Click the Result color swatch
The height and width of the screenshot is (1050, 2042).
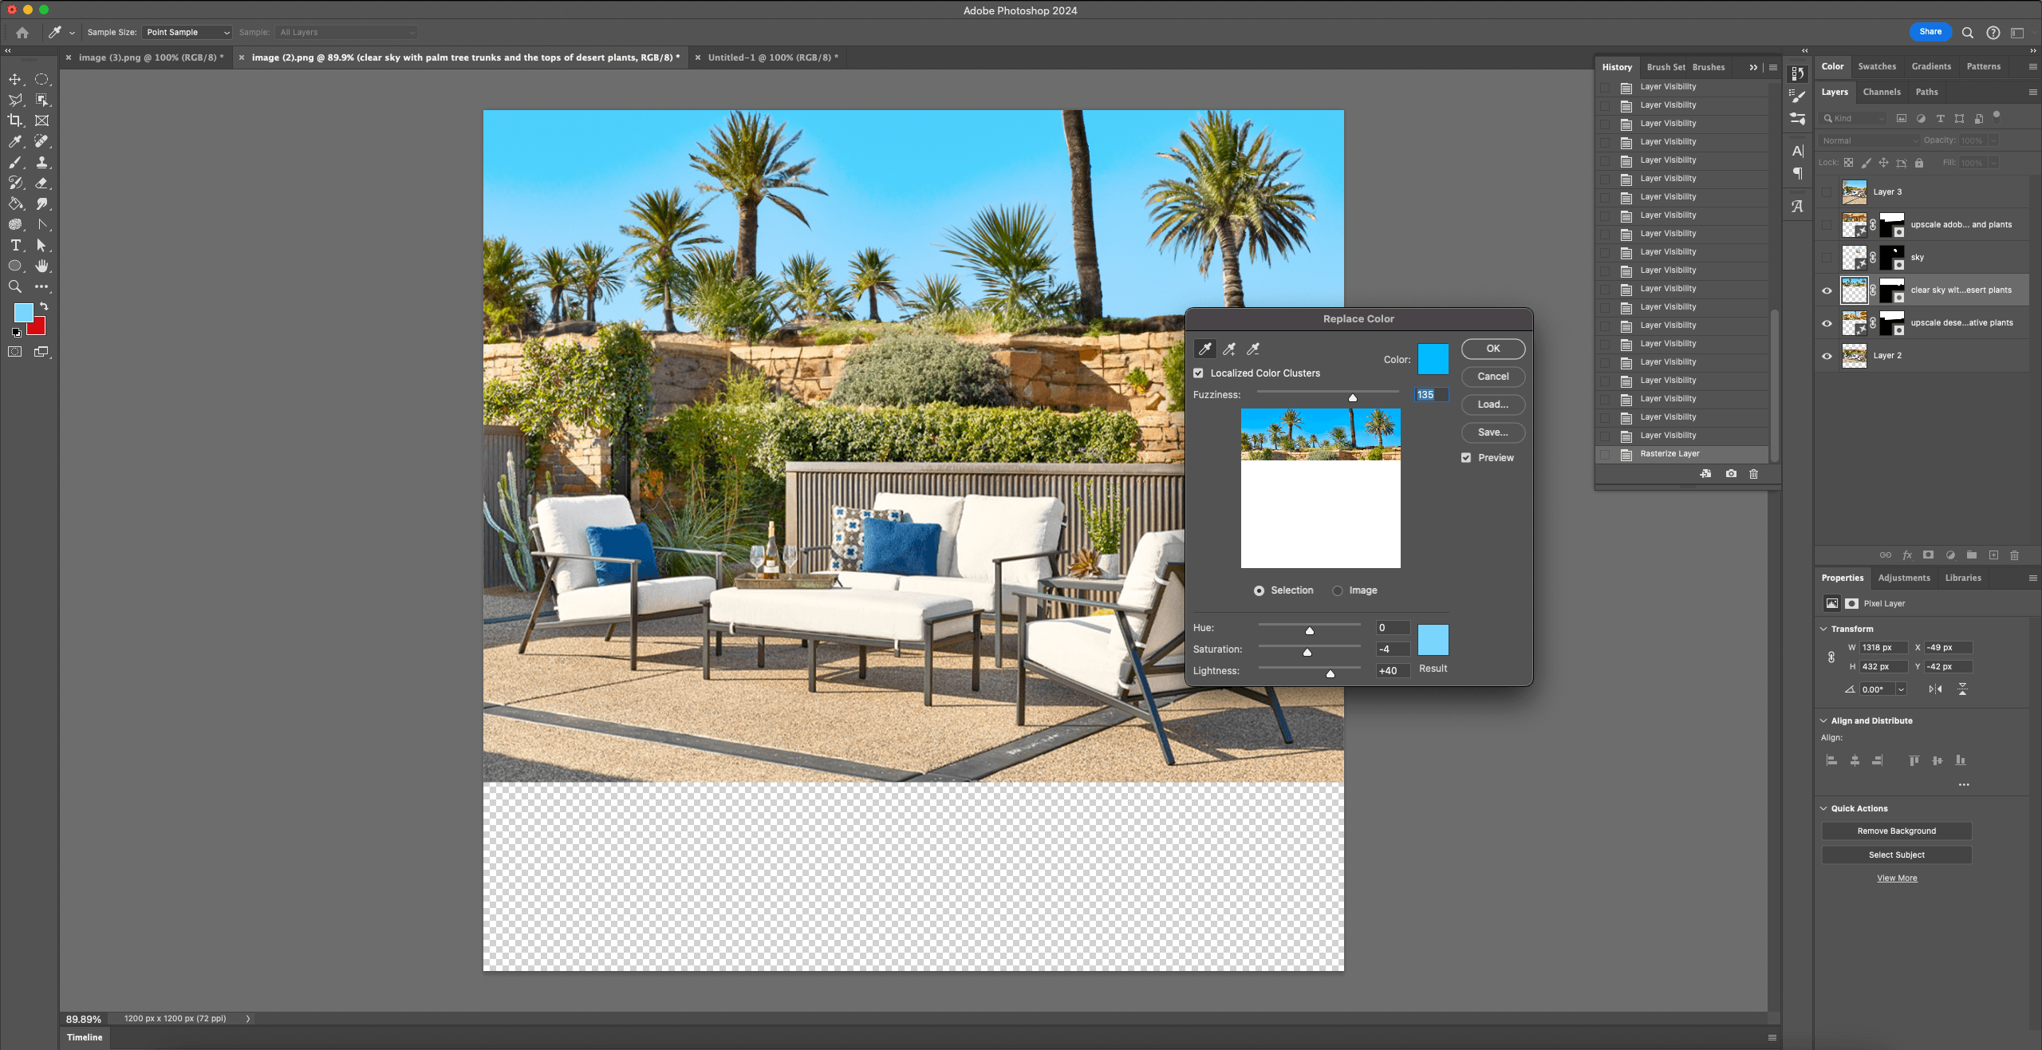[1433, 640]
